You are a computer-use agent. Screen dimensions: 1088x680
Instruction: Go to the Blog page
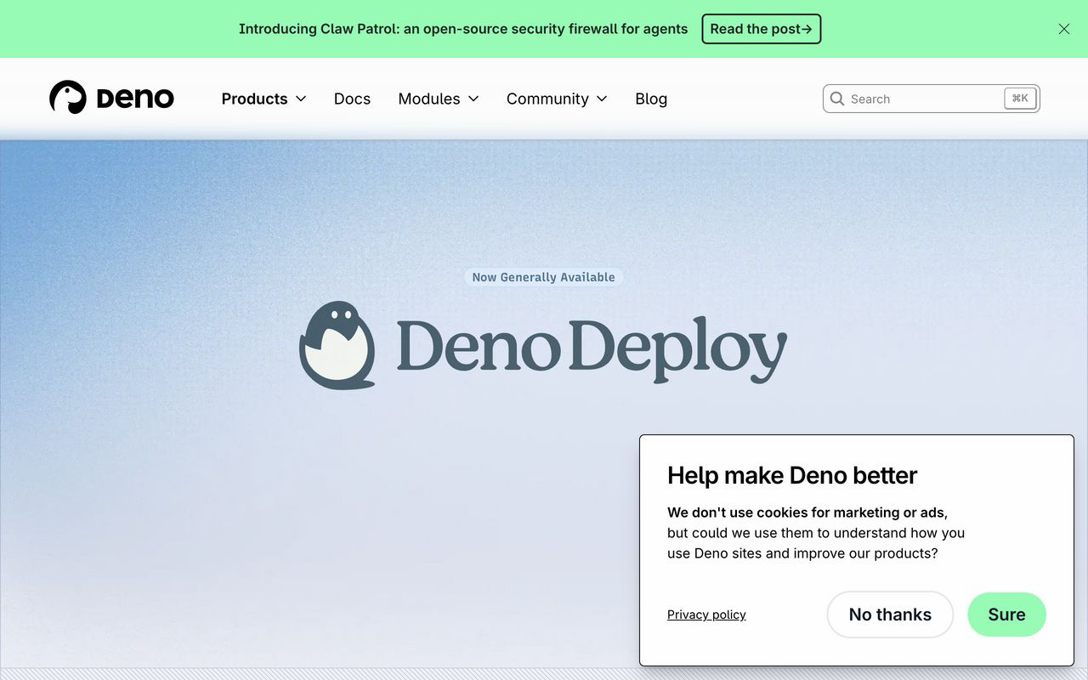tap(651, 99)
